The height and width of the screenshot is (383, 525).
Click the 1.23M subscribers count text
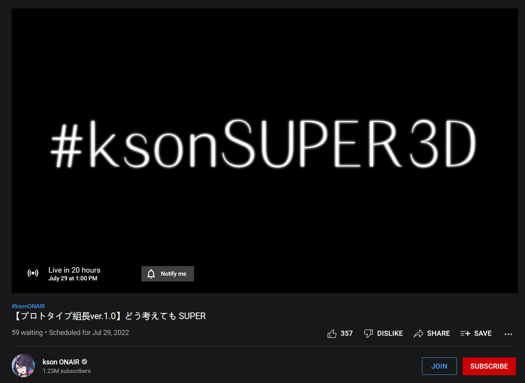(x=67, y=371)
